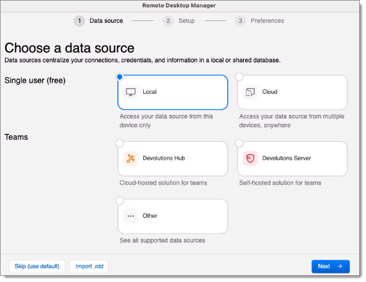Image resolution: width=366 pixels, height=282 pixels.
Task: Click the red Devolutions Server shield icon
Action: pos(250,159)
